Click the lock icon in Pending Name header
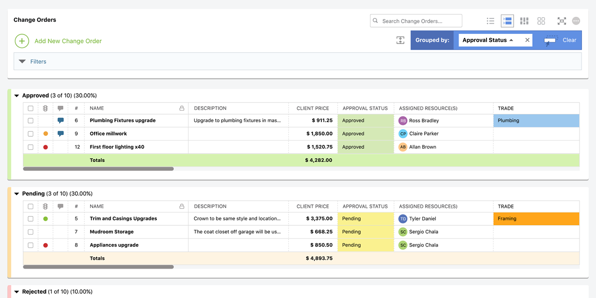 click(x=182, y=207)
